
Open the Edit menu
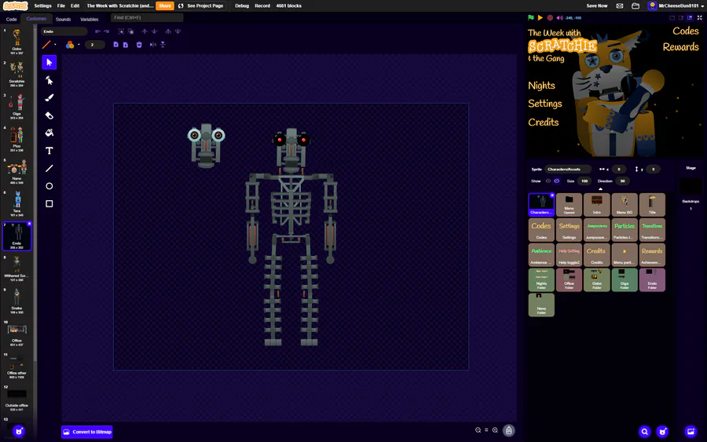point(75,5)
